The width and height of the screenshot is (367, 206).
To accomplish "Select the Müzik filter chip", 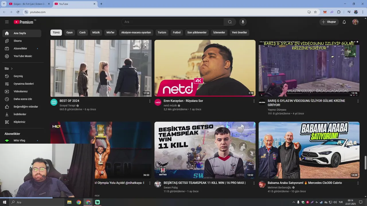I will coord(96,33).
